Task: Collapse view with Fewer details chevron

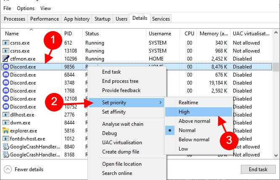Action: [8, 169]
